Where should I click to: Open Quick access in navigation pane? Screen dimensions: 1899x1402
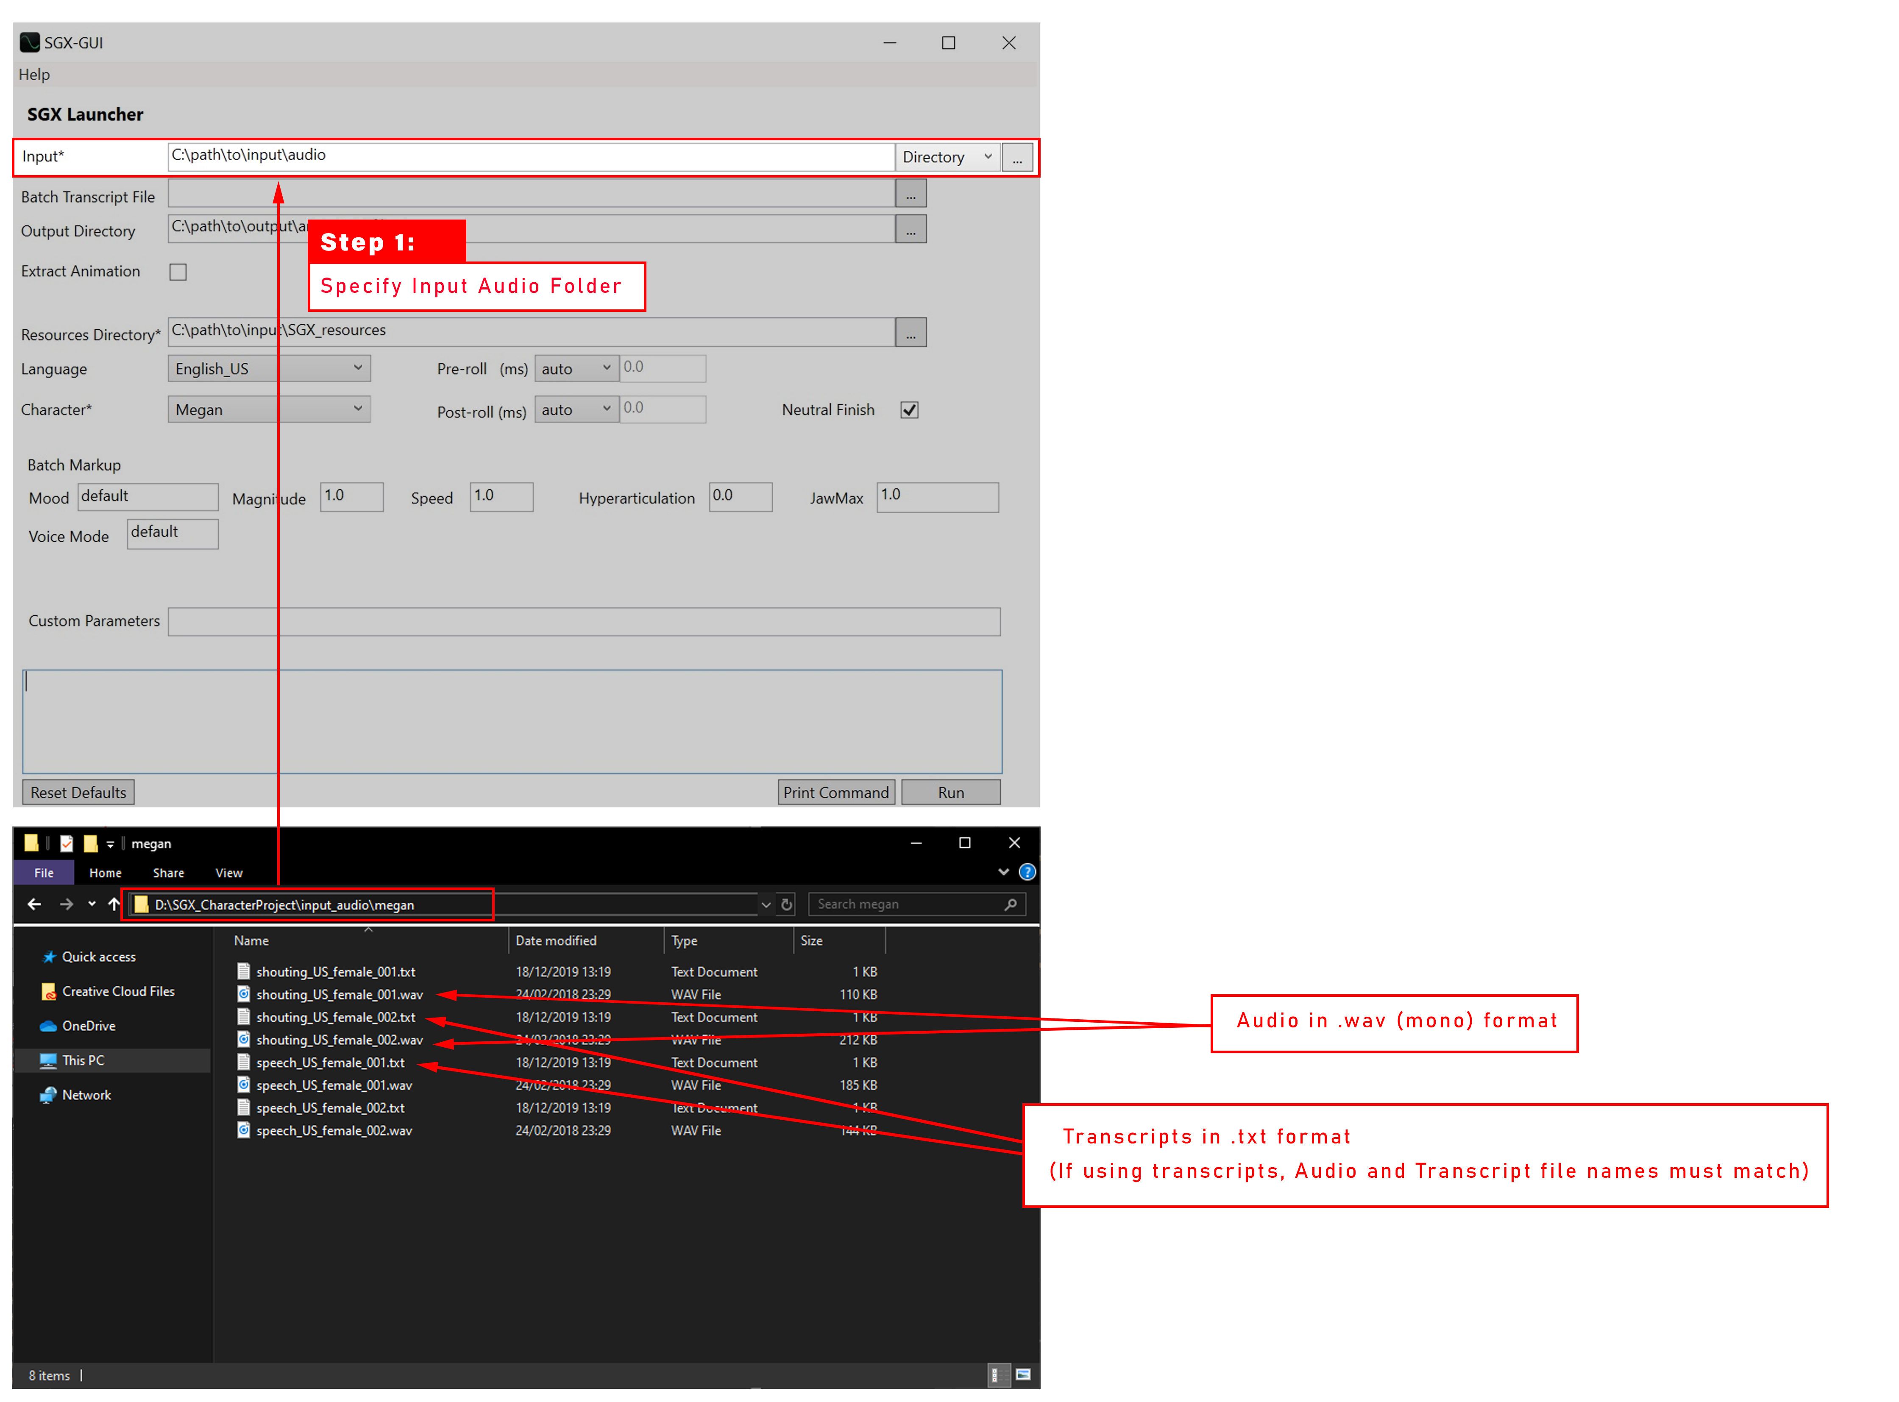(x=97, y=957)
